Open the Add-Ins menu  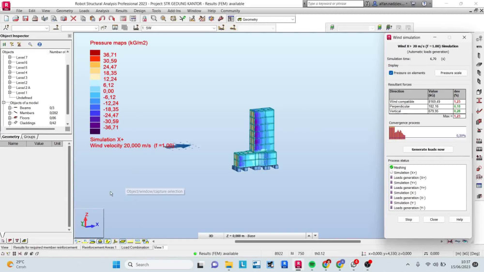click(x=174, y=11)
